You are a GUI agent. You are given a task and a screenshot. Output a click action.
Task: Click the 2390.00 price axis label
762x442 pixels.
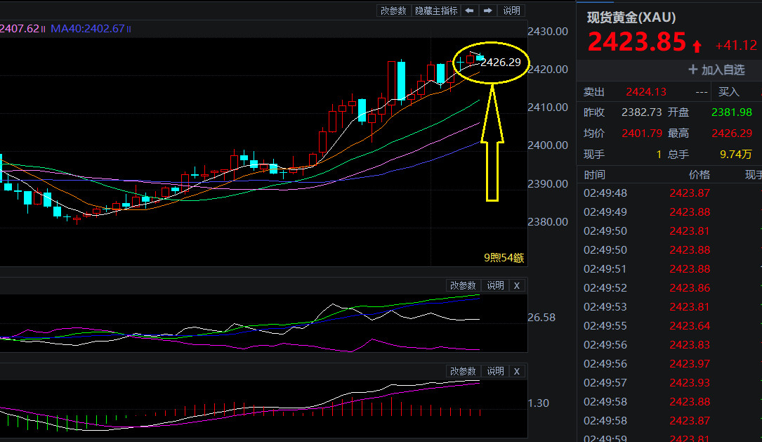548,184
